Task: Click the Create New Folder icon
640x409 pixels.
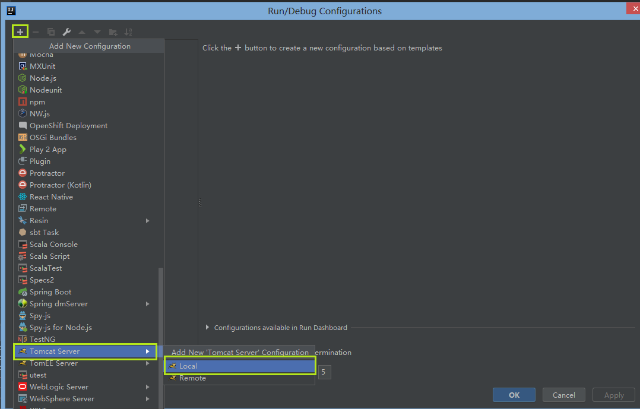Action: tap(113, 32)
